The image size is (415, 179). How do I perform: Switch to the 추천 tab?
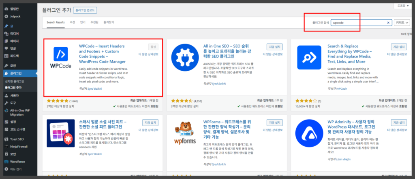(73, 23)
